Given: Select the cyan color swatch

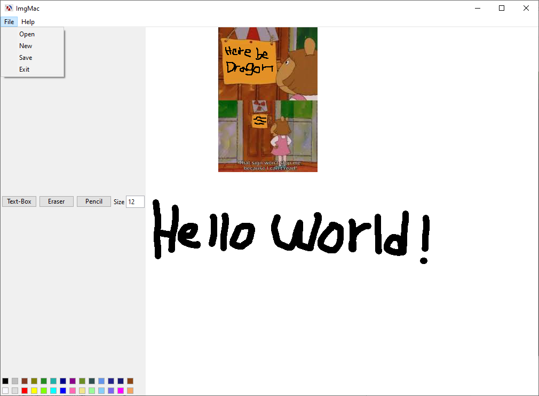Looking at the screenshot, I should click(x=53, y=391).
